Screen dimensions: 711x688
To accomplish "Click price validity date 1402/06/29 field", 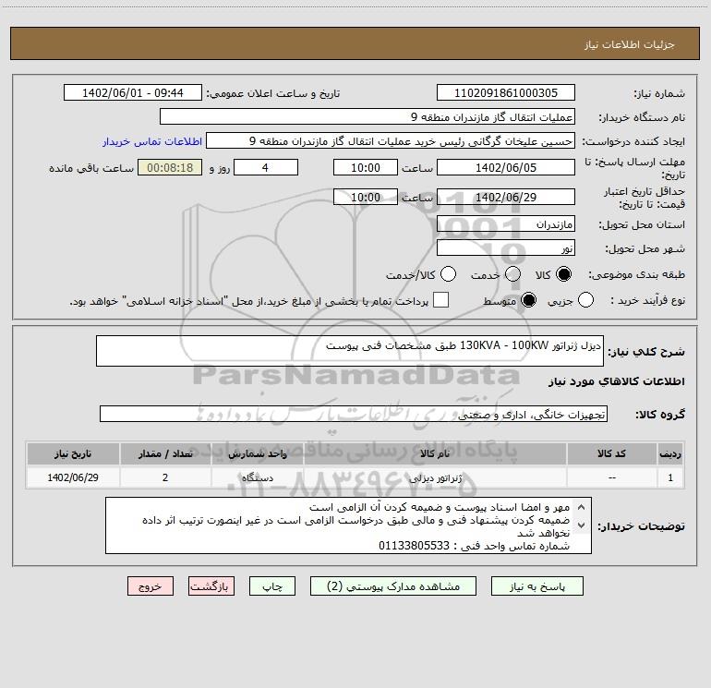I will pyautogui.click(x=506, y=197).
